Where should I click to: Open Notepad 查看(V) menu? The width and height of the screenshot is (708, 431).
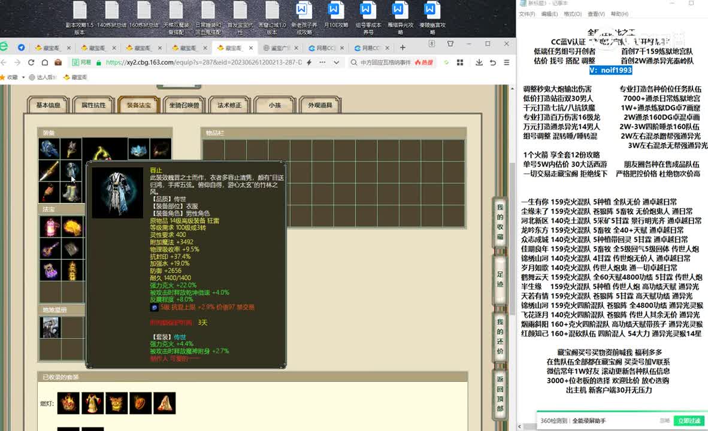596,14
